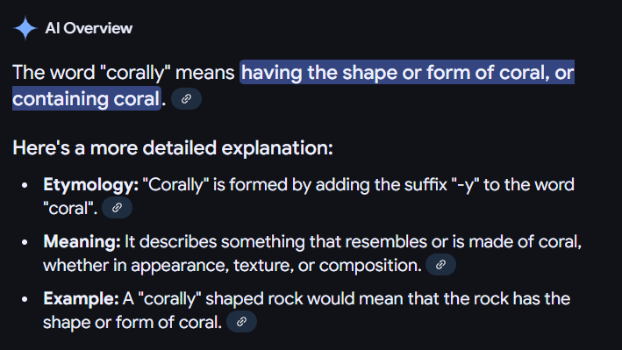Viewport: 622px width, 350px height.
Task: Click the "AI Overview" title text
Action: click(x=89, y=28)
